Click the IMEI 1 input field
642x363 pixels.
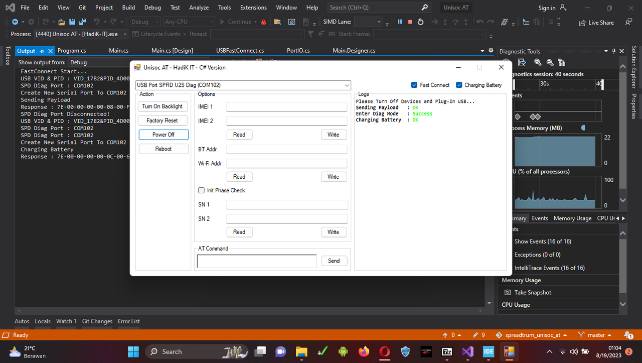pyautogui.click(x=286, y=107)
